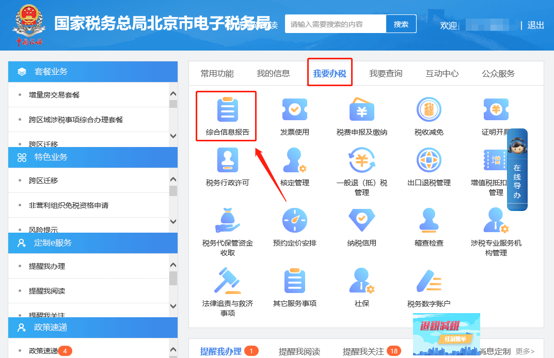
Task: Click down arrow in 特色业务 list
Action: click(173, 222)
